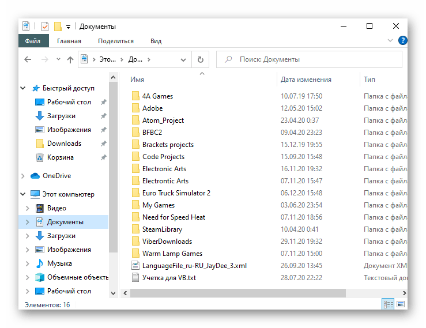Image resolution: width=426 pixels, height=328 pixels.
Task: Click the Properties icon in quick access toolbar
Action: (45, 27)
